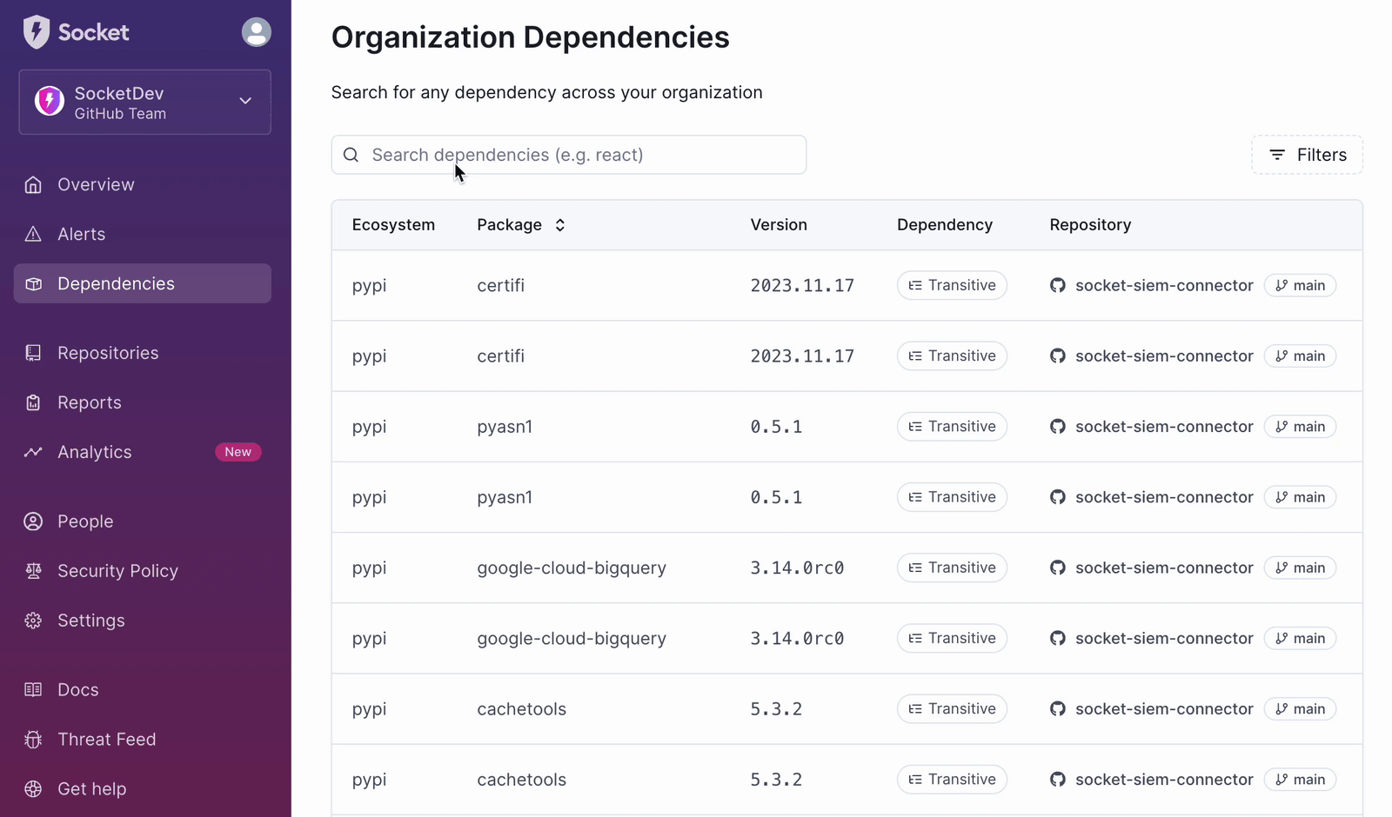The width and height of the screenshot is (1392, 817).
Task: Click the Threat Feed bug icon
Action: [x=33, y=740]
